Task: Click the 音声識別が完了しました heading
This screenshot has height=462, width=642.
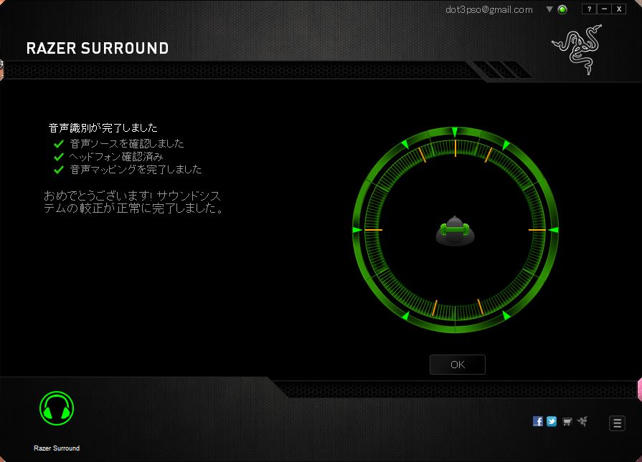Action: (103, 128)
